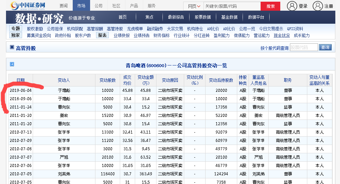Click the 业绩快报 link
The width and height of the screenshot is (340, 184).
point(121,36)
